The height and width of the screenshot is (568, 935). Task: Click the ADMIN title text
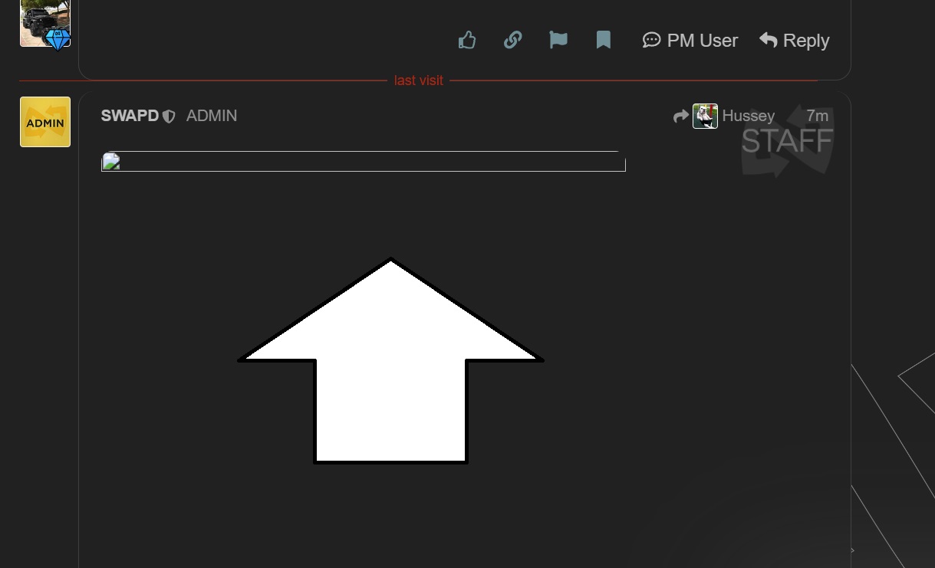[x=212, y=116]
